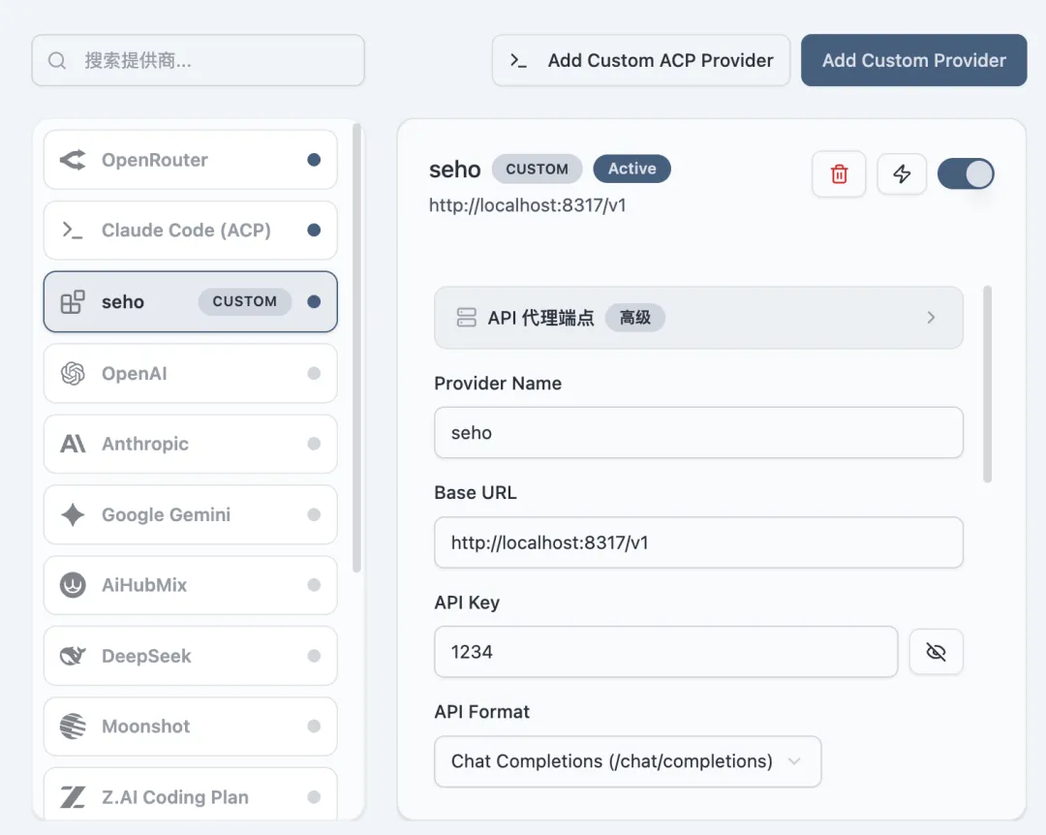This screenshot has height=835, width=1046.
Task: Open Z.AI Coding Plan provider
Action: point(190,797)
